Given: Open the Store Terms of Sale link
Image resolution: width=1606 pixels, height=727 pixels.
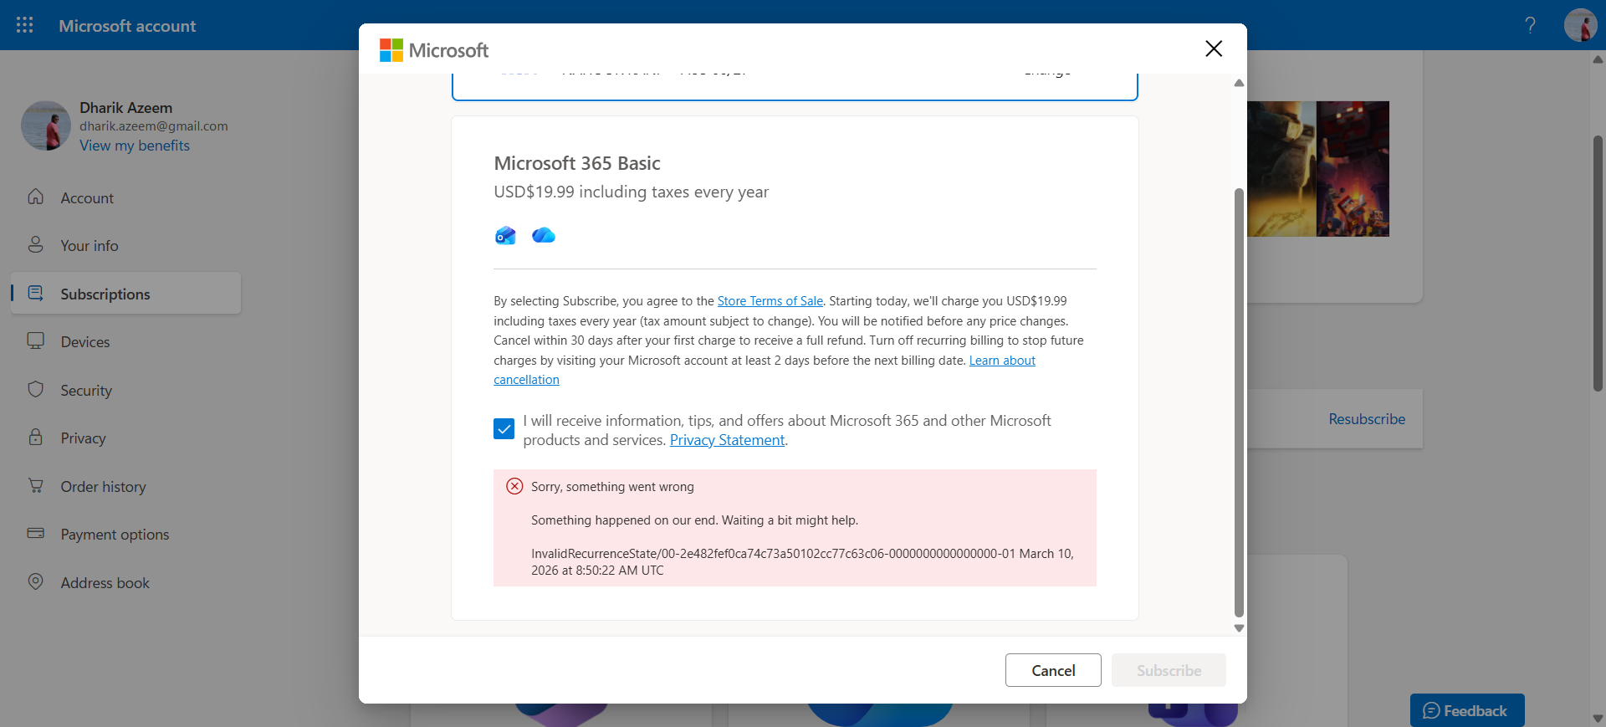Looking at the screenshot, I should [x=770, y=301].
